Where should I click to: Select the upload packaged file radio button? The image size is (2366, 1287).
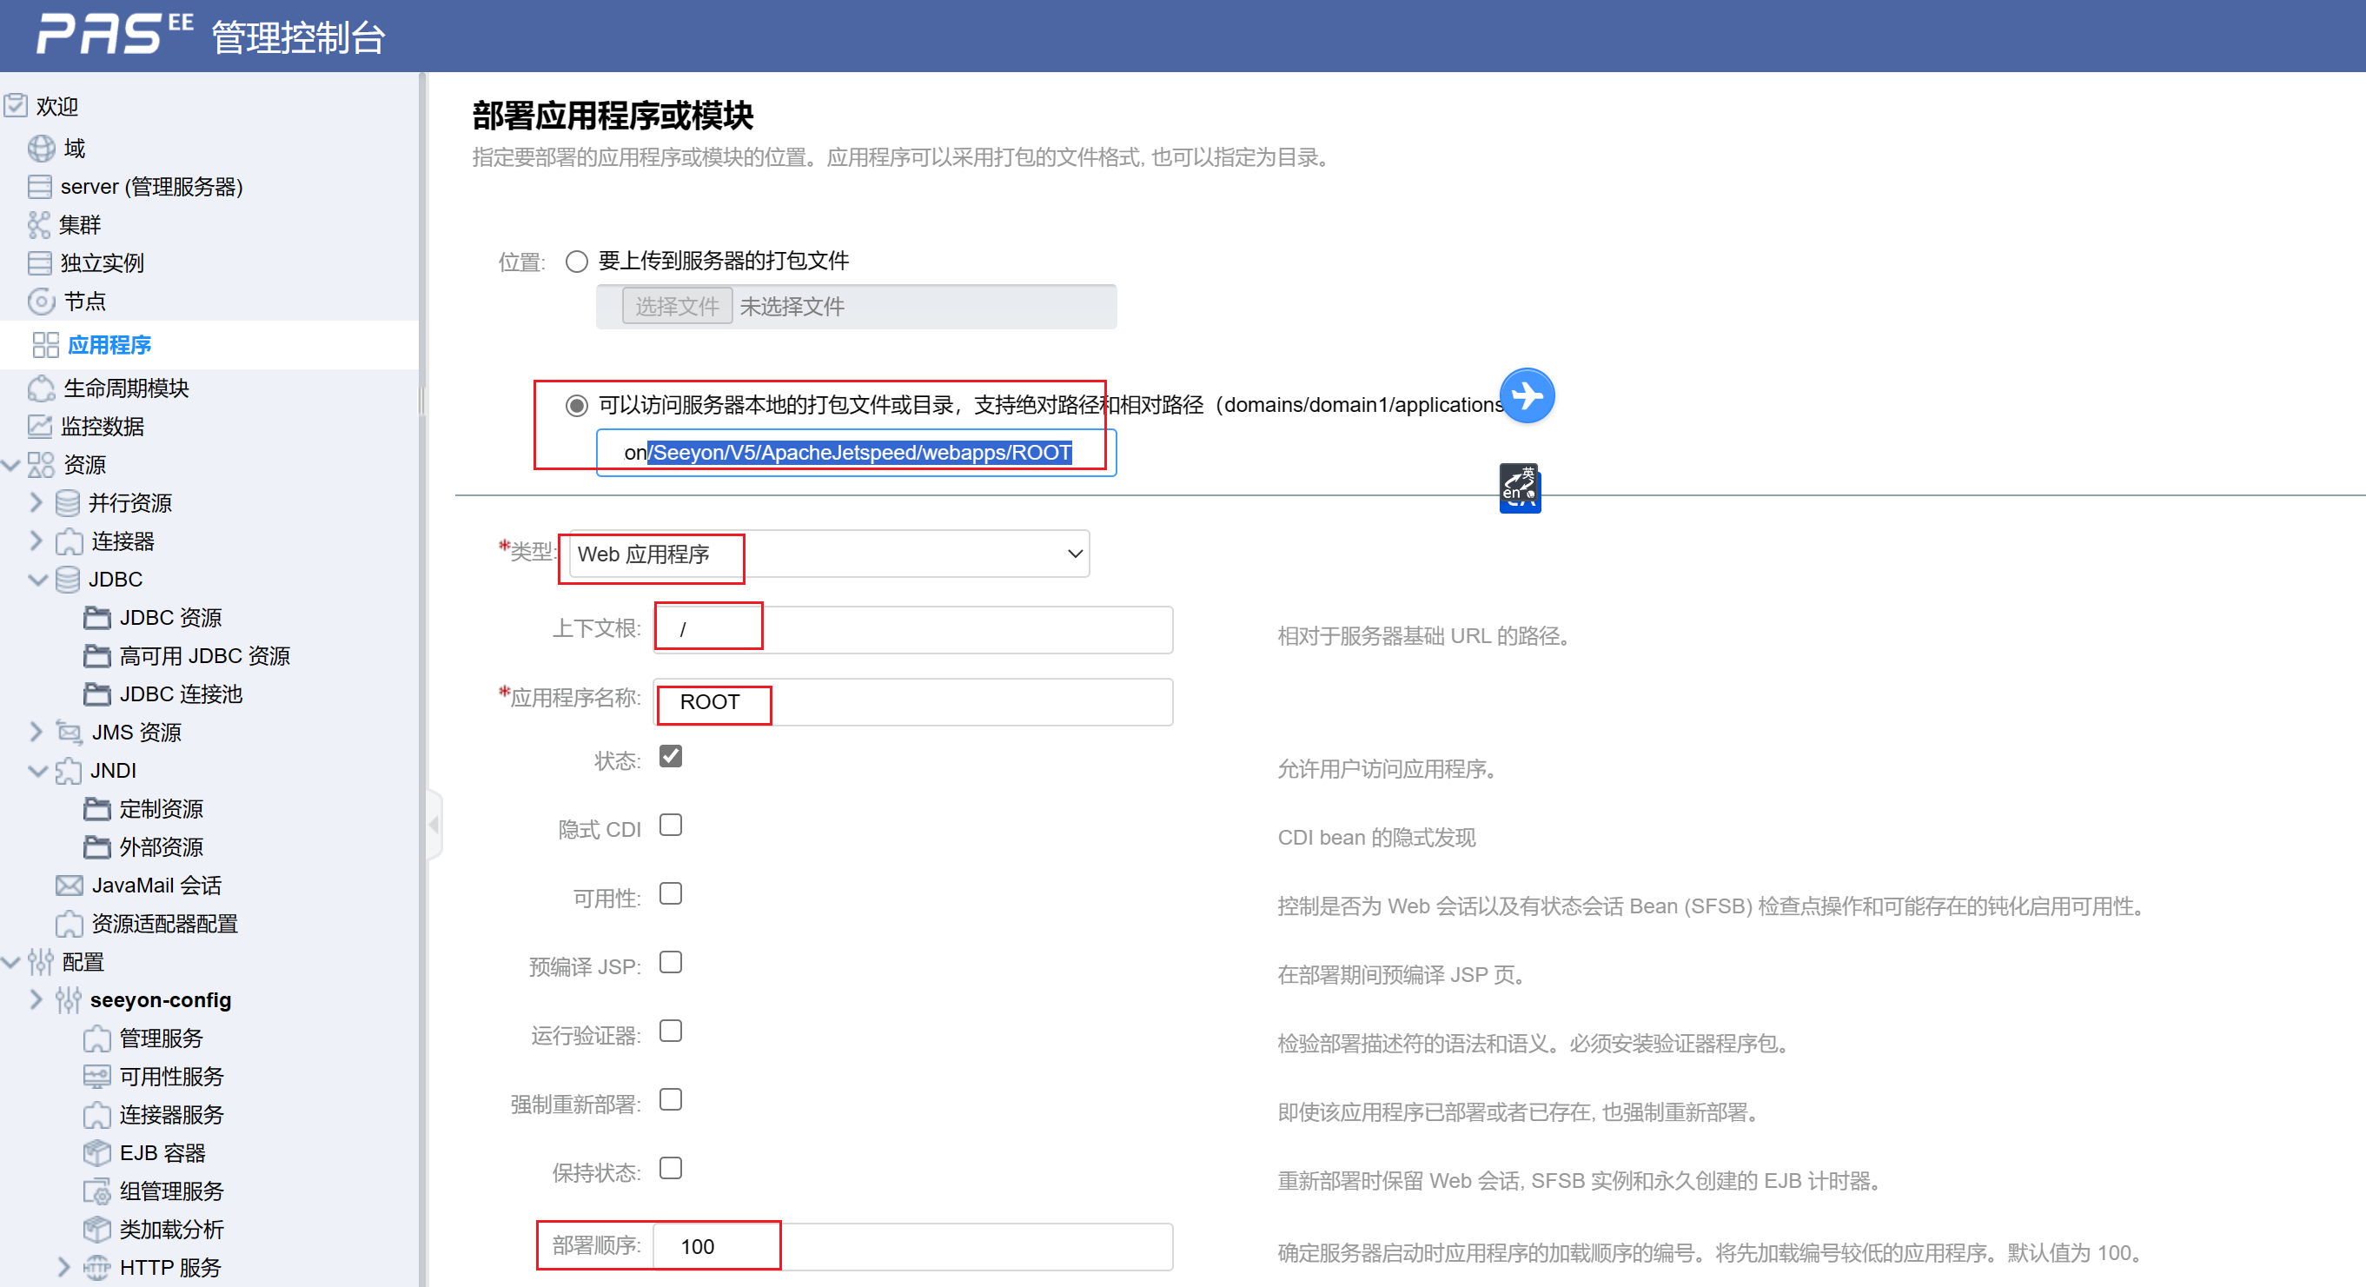(576, 262)
